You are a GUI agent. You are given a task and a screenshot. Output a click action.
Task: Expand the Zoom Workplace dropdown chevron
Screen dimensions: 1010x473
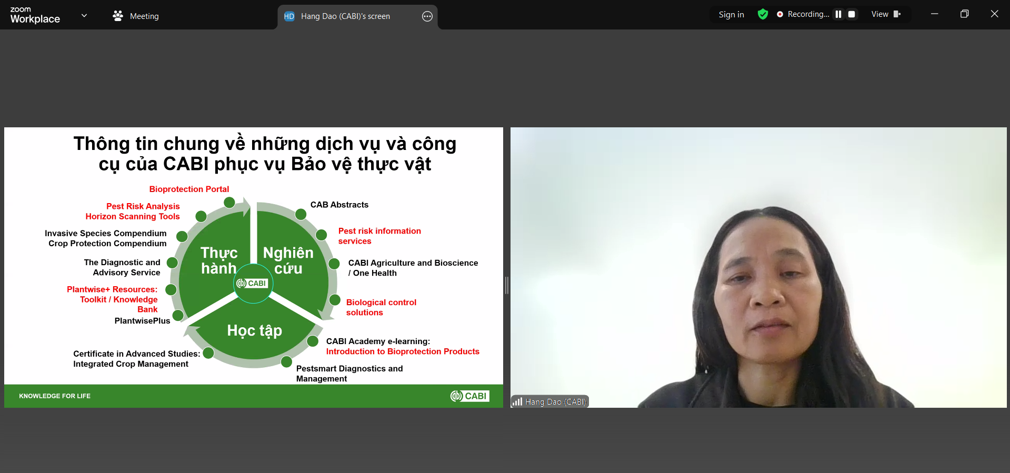click(x=84, y=15)
